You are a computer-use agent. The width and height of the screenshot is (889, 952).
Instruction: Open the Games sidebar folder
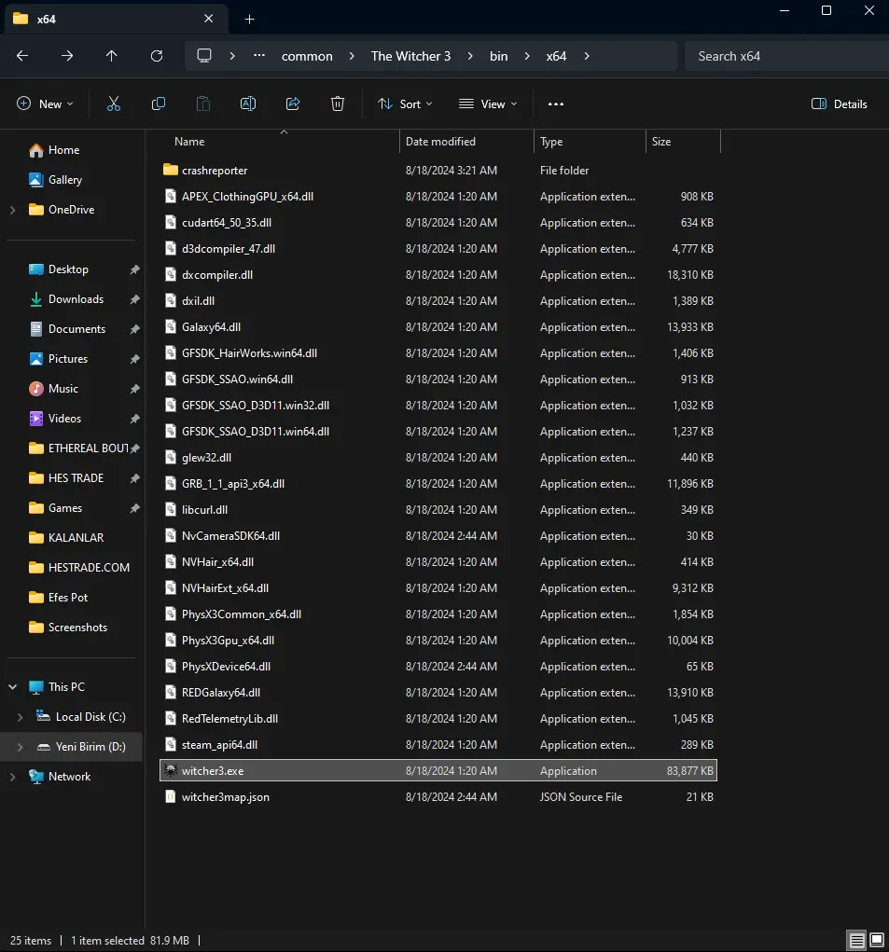[65, 508]
